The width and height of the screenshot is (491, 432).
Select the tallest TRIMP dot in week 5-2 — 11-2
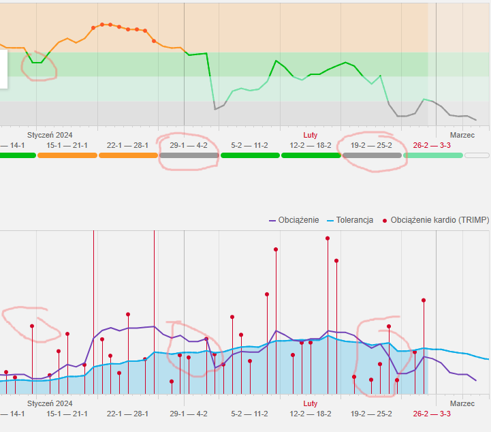[x=276, y=249]
